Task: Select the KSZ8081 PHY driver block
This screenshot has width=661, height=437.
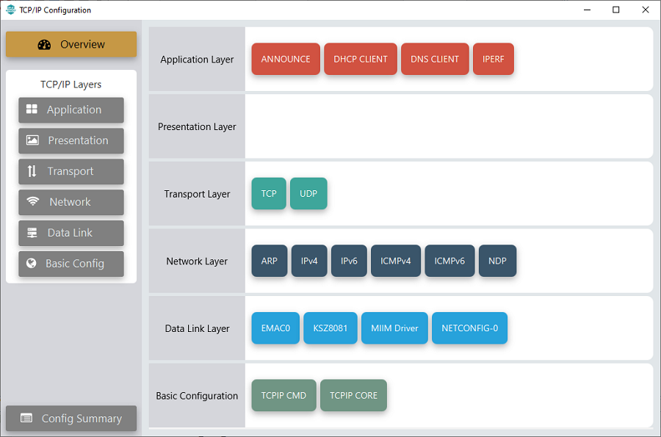Action: [x=330, y=328]
